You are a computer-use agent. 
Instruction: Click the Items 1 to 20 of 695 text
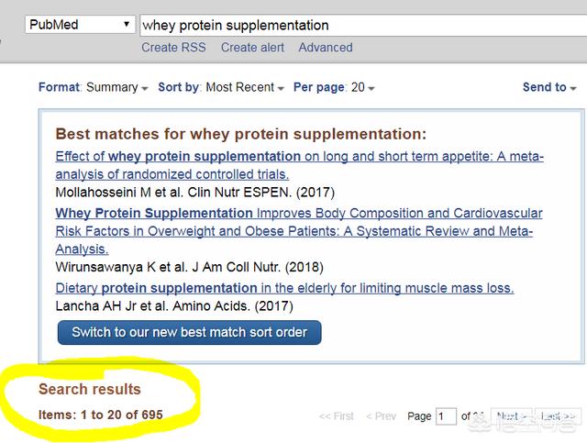(101, 415)
